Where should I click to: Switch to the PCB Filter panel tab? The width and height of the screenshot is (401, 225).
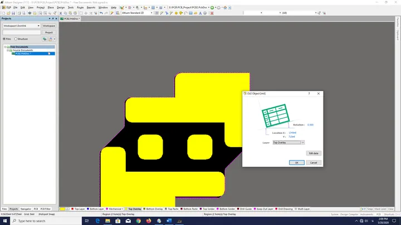[x=46, y=209]
